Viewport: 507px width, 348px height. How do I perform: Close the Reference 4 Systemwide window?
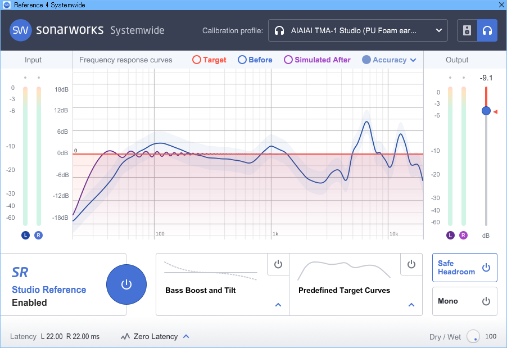tap(501, 5)
